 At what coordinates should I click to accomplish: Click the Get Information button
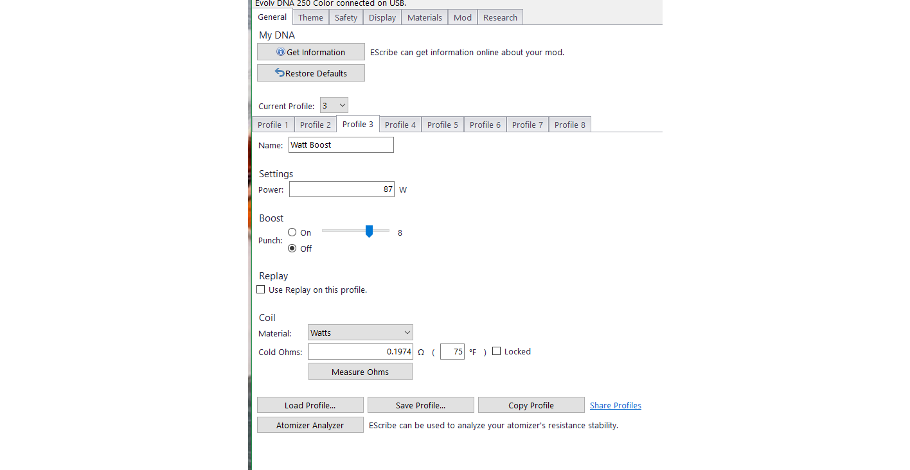point(310,52)
